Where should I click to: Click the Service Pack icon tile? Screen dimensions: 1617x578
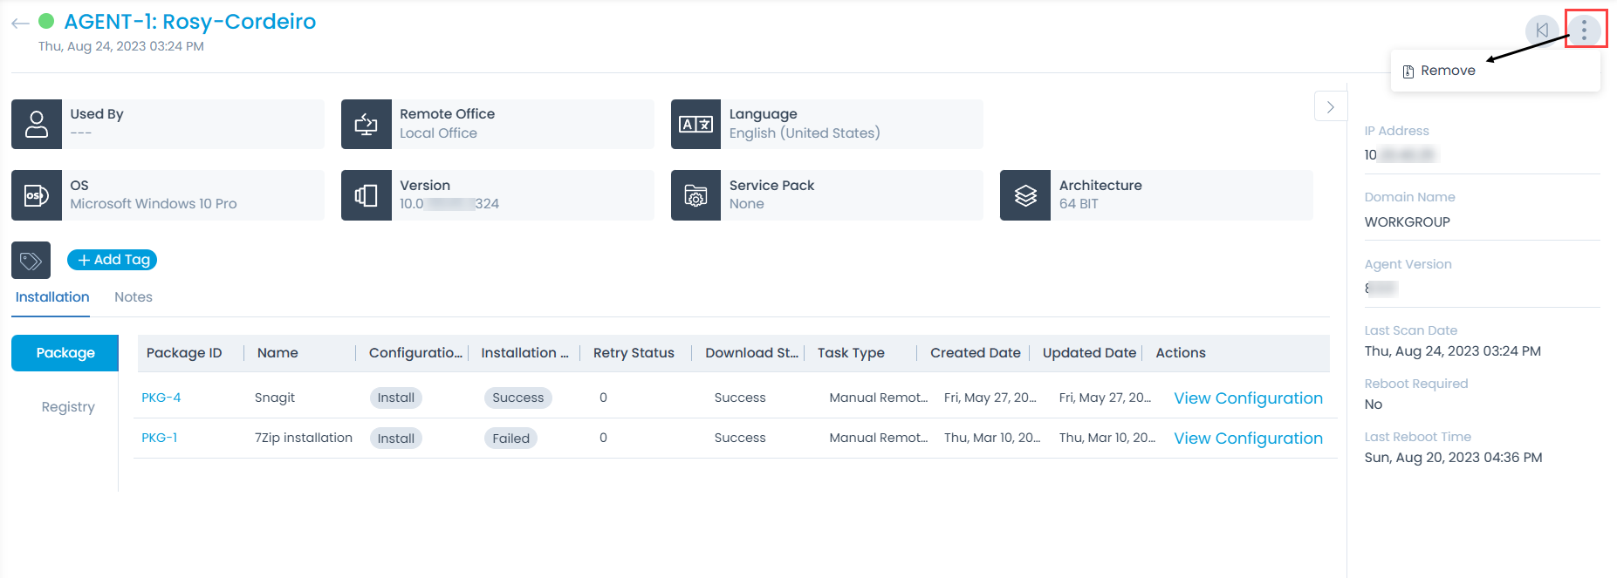(695, 195)
